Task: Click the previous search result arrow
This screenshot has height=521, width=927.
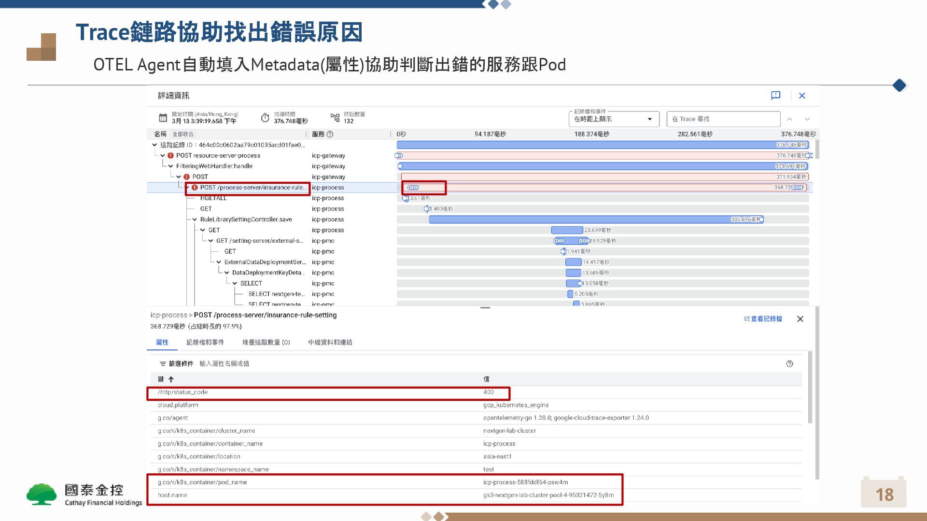Action: [x=789, y=119]
